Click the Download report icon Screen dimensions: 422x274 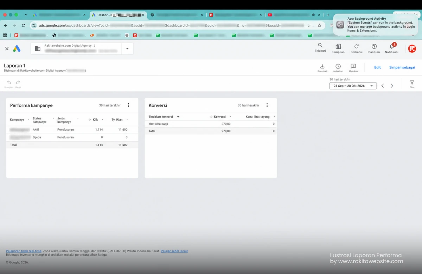point(322,66)
